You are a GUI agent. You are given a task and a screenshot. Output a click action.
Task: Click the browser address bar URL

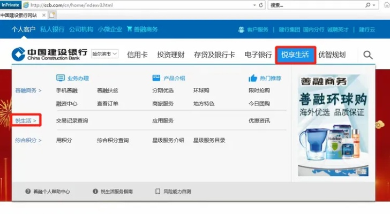72,5
